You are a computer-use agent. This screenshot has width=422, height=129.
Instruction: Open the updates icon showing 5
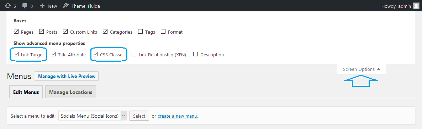(x=8, y=6)
